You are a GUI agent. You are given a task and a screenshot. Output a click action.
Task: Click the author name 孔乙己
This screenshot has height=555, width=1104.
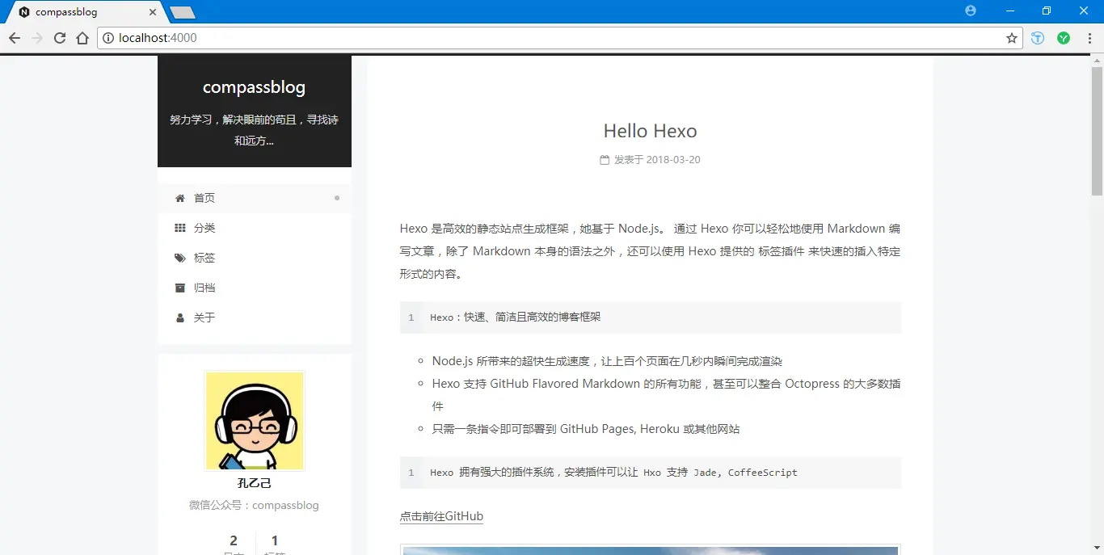pyautogui.click(x=255, y=483)
